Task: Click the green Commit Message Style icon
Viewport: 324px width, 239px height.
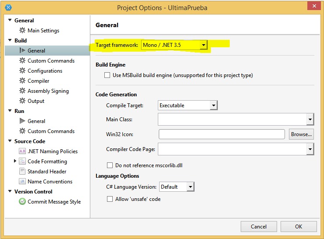Action: click(22, 202)
